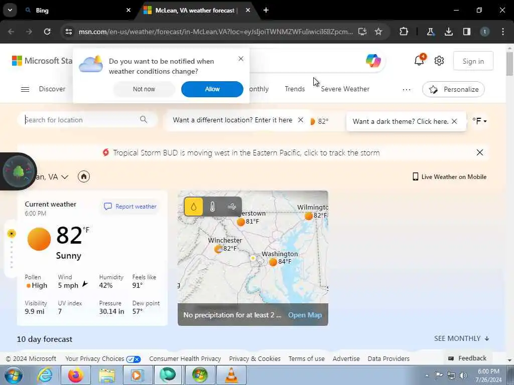
Task: Click Report weather link
Action: [x=130, y=207]
